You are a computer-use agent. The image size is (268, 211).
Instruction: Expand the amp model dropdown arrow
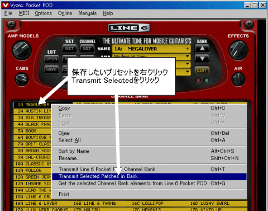[x=188, y=56]
